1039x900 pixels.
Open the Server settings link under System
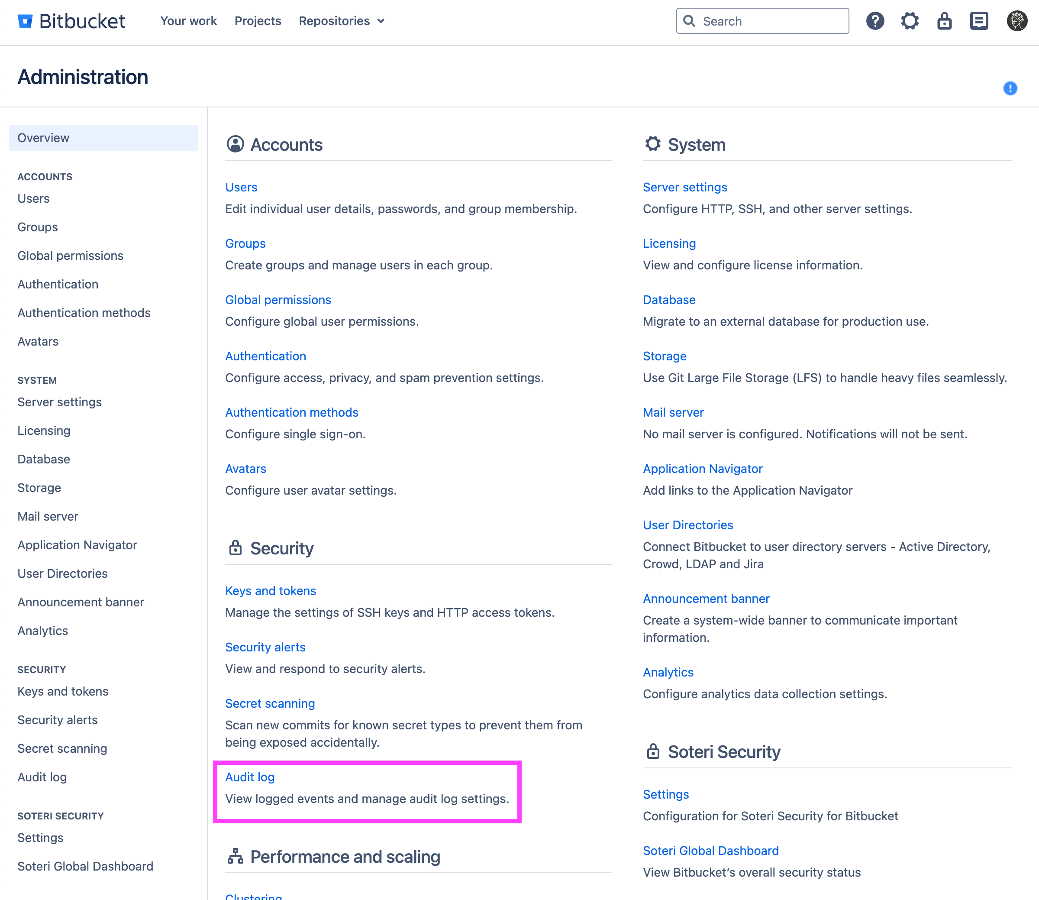[x=684, y=187]
